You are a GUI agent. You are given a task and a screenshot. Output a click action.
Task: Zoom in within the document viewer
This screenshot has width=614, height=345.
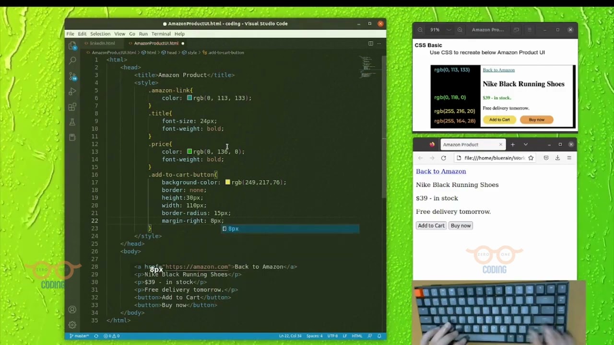460,30
